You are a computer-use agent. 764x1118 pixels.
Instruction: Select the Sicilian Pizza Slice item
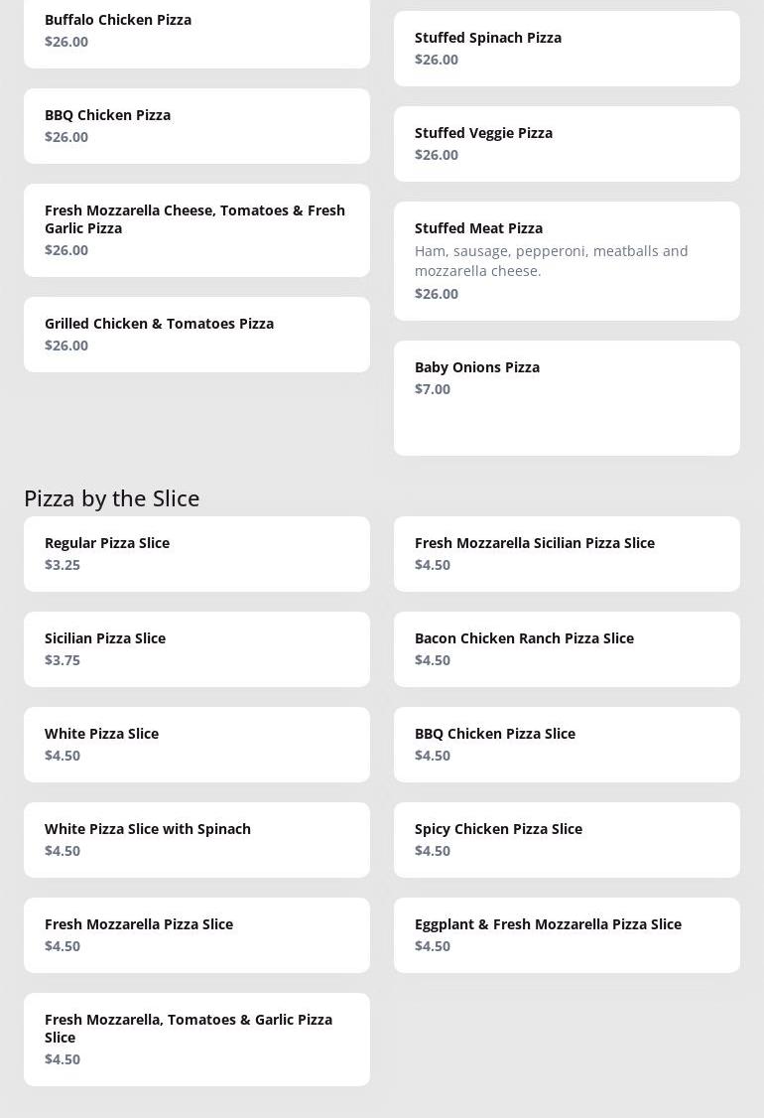pyautogui.click(x=196, y=649)
